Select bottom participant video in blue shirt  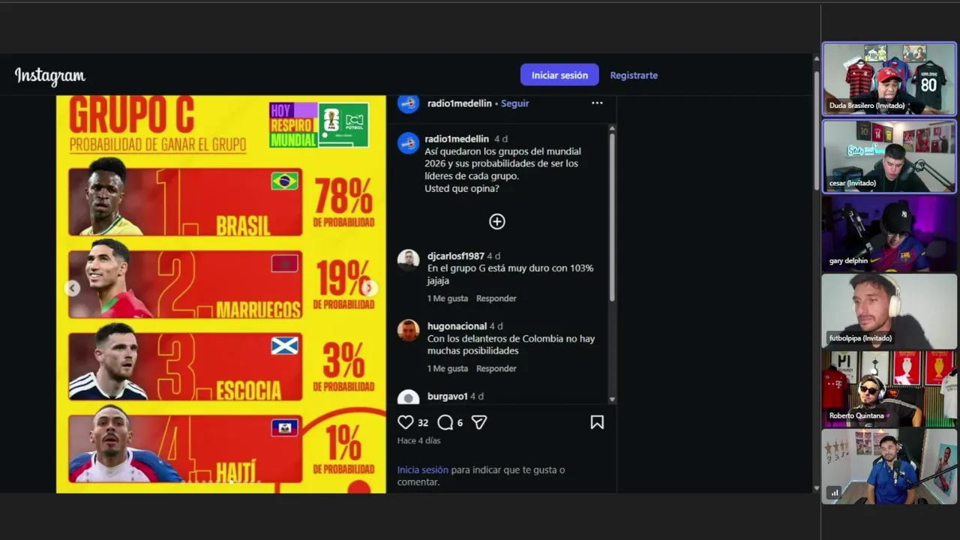(x=889, y=466)
